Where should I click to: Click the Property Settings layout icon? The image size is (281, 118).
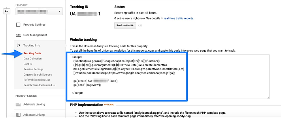(x=18, y=25)
